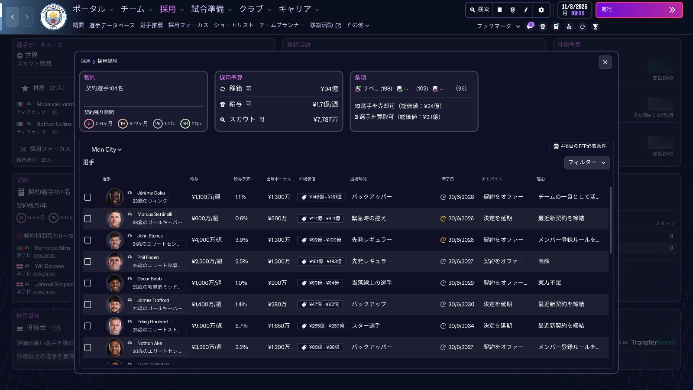Image resolution: width=693 pixels, height=390 pixels.
Task: Click the Manchester City club badge
Action: tap(53, 17)
